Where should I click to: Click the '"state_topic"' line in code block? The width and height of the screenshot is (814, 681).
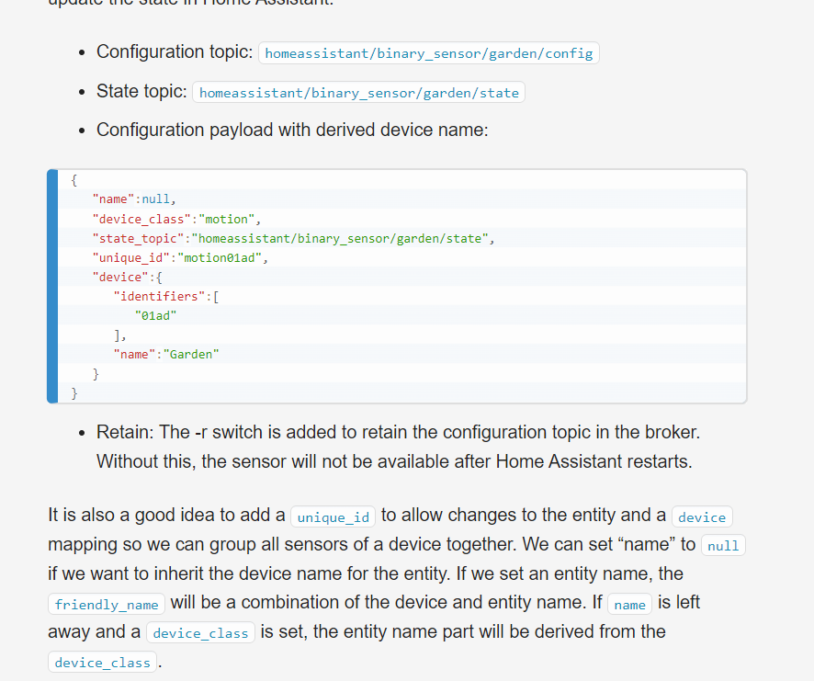coord(293,238)
